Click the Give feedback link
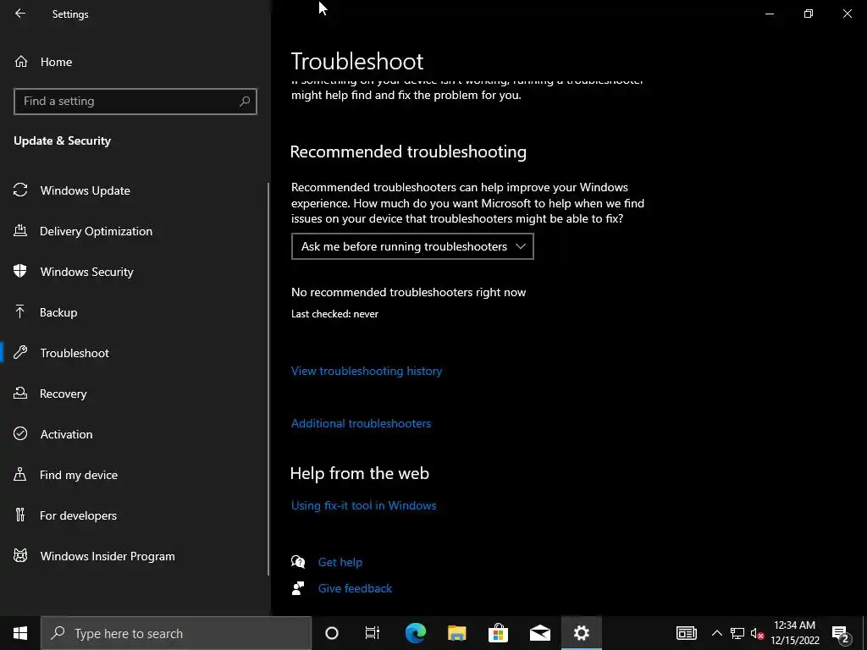The image size is (867, 650). [x=355, y=588]
